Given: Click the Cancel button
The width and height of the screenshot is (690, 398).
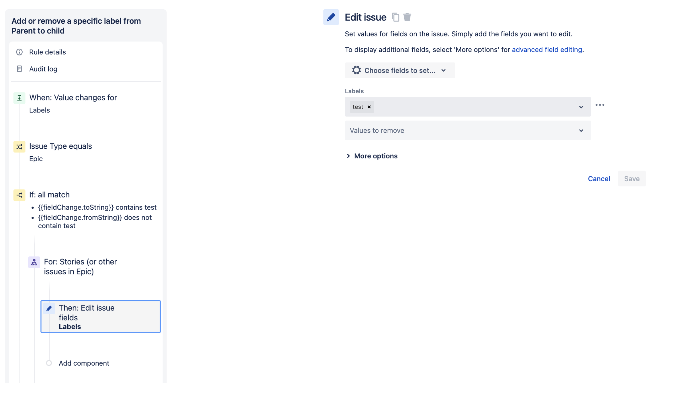Looking at the screenshot, I should point(599,179).
